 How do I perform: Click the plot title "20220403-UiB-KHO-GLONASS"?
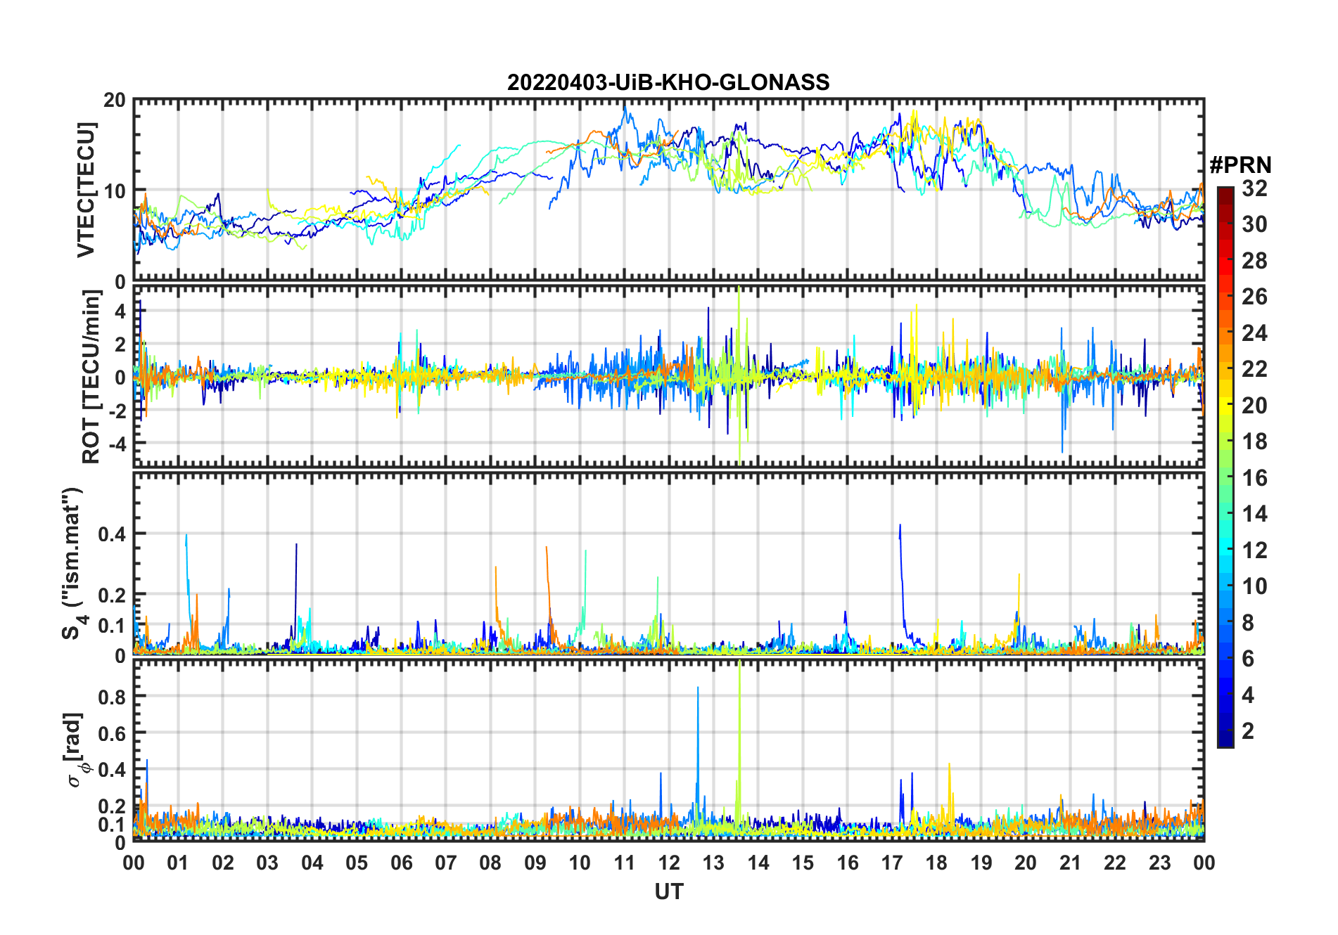point(668,83)
